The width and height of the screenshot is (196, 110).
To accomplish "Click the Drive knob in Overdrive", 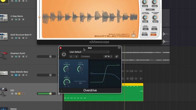I will (67, 69).
